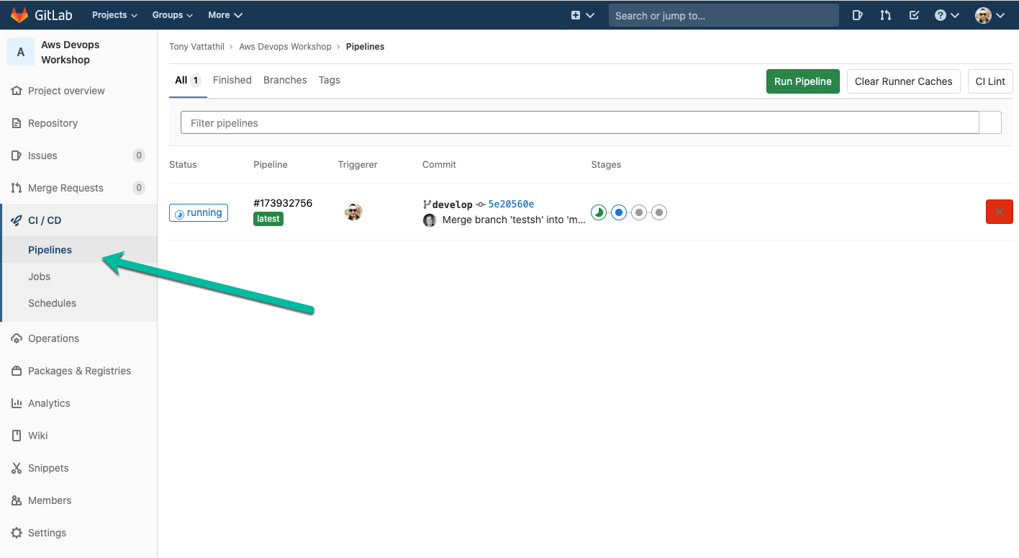Screen dimensions: 1019x558
Task: Click the GitLab fox logo
Action: [19, 14]
